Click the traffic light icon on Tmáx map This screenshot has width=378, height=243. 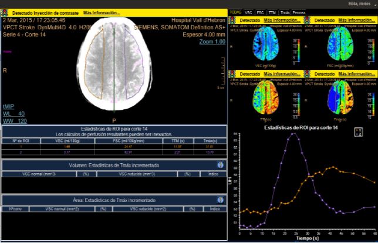point(305,74)
